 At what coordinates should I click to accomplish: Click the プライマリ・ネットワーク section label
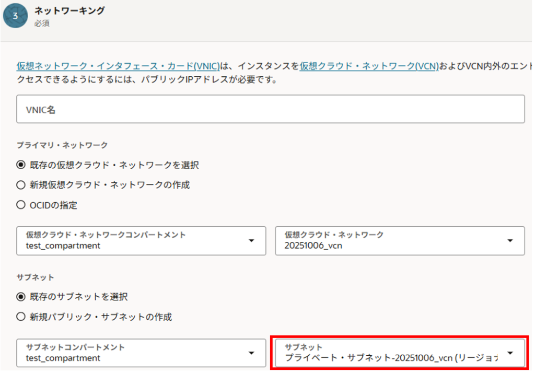[62, 145]
